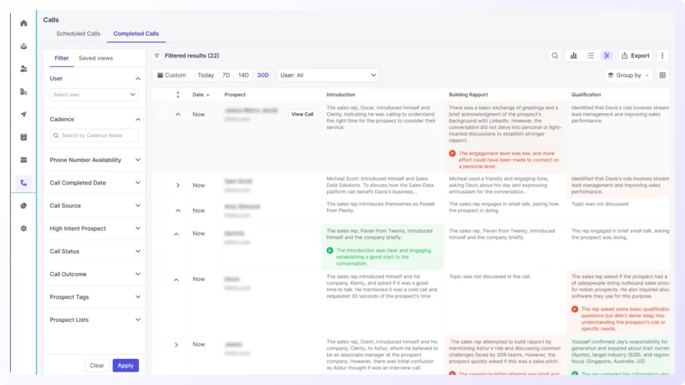Select the header checkbox to choose all rows
Screen dimensions: 685x385
[159, 94]
